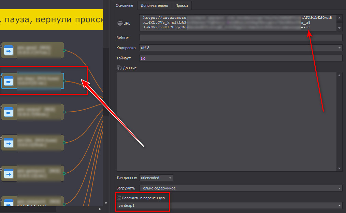Click the bottommost request action block icon

[x=8, y=203]
